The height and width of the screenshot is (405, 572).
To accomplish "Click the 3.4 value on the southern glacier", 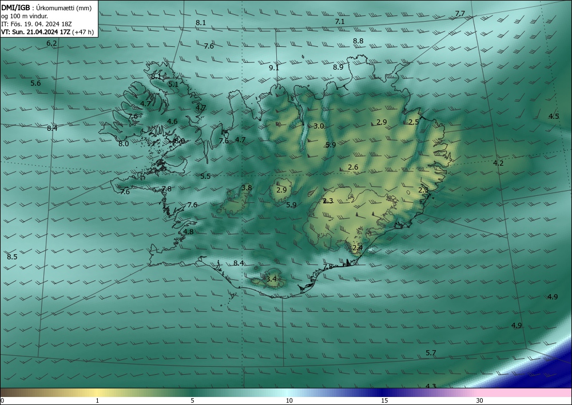I will [271, 279].
